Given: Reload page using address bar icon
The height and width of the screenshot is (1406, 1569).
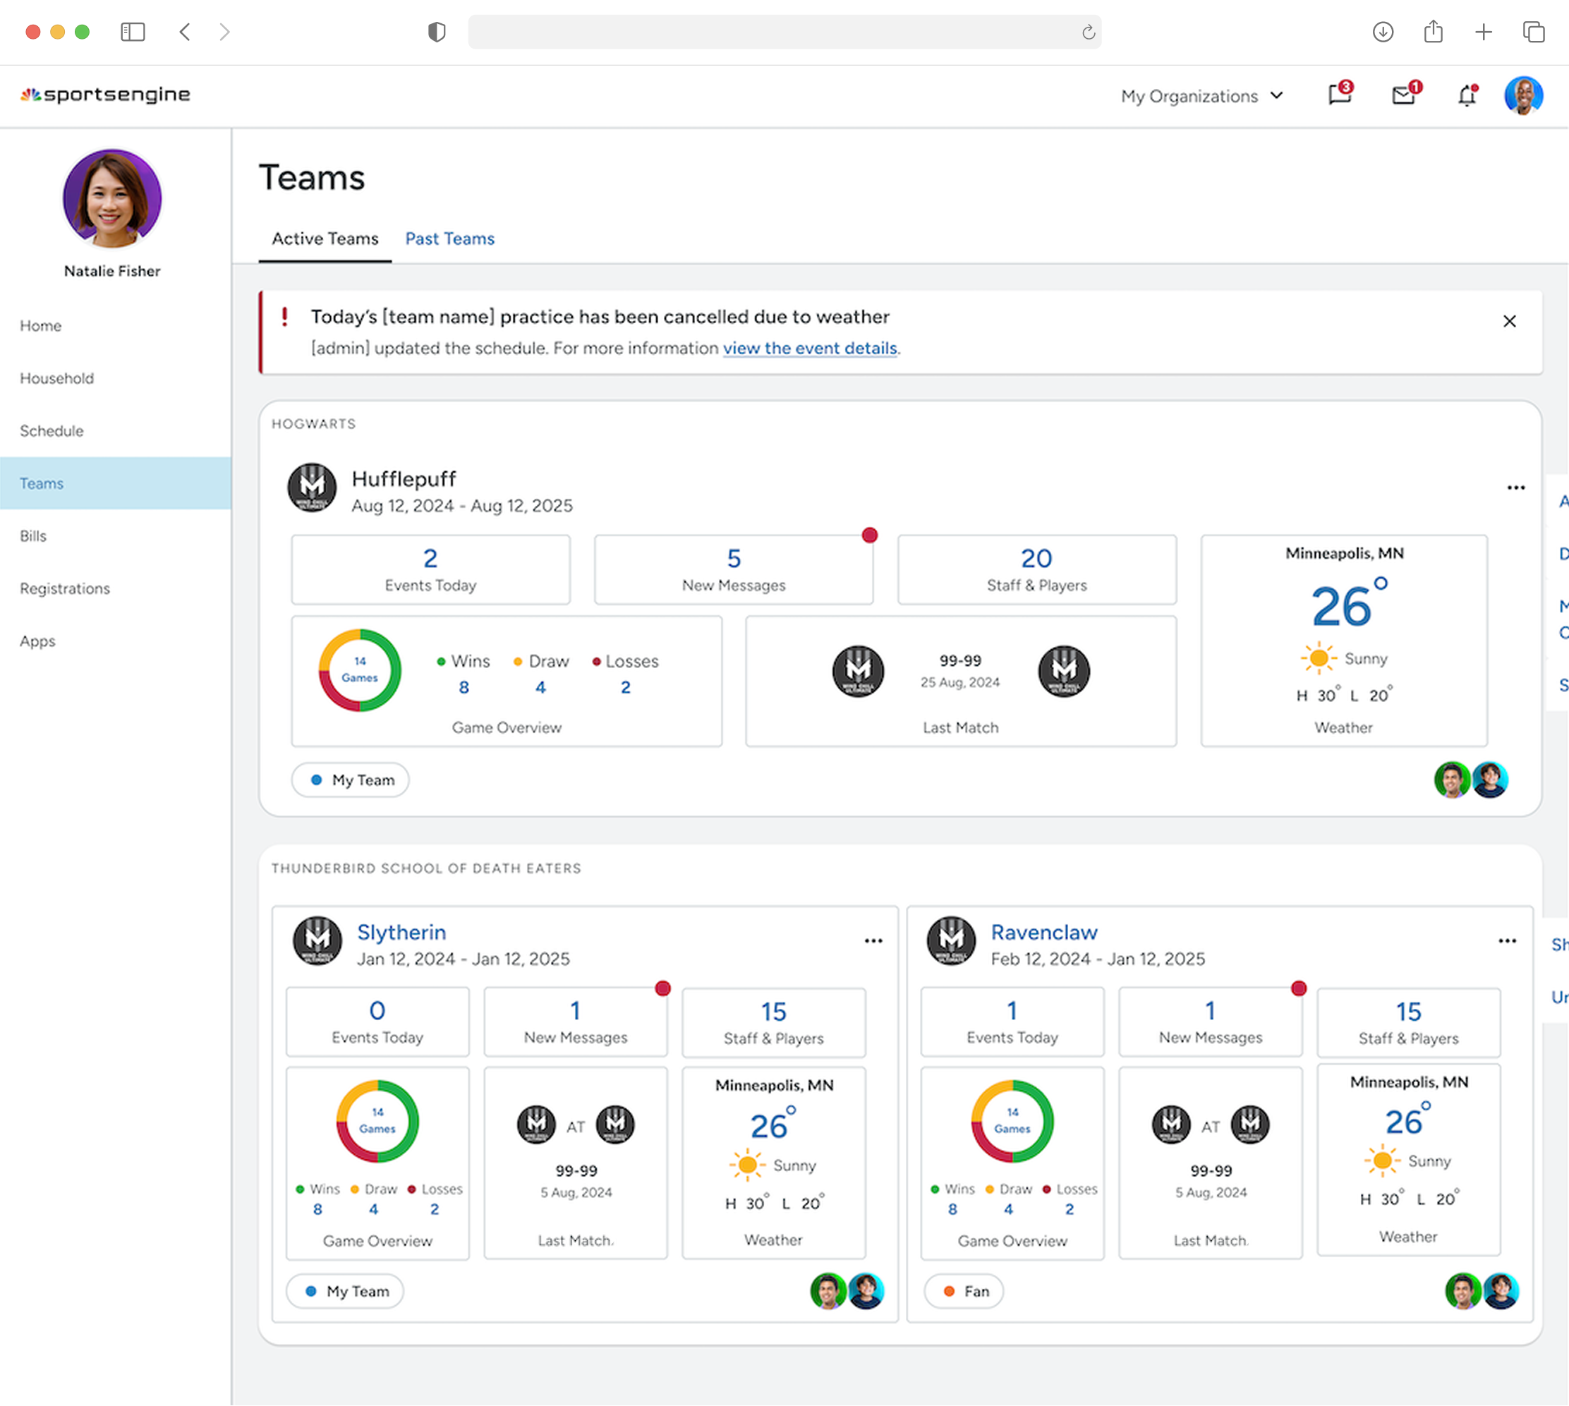Looking at the screenshot, I should tap(1088, 32).
